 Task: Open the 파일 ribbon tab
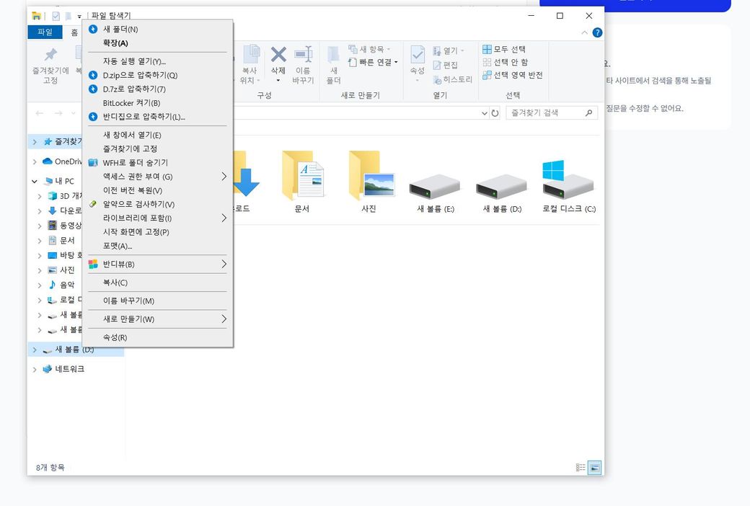coord(45,32)
